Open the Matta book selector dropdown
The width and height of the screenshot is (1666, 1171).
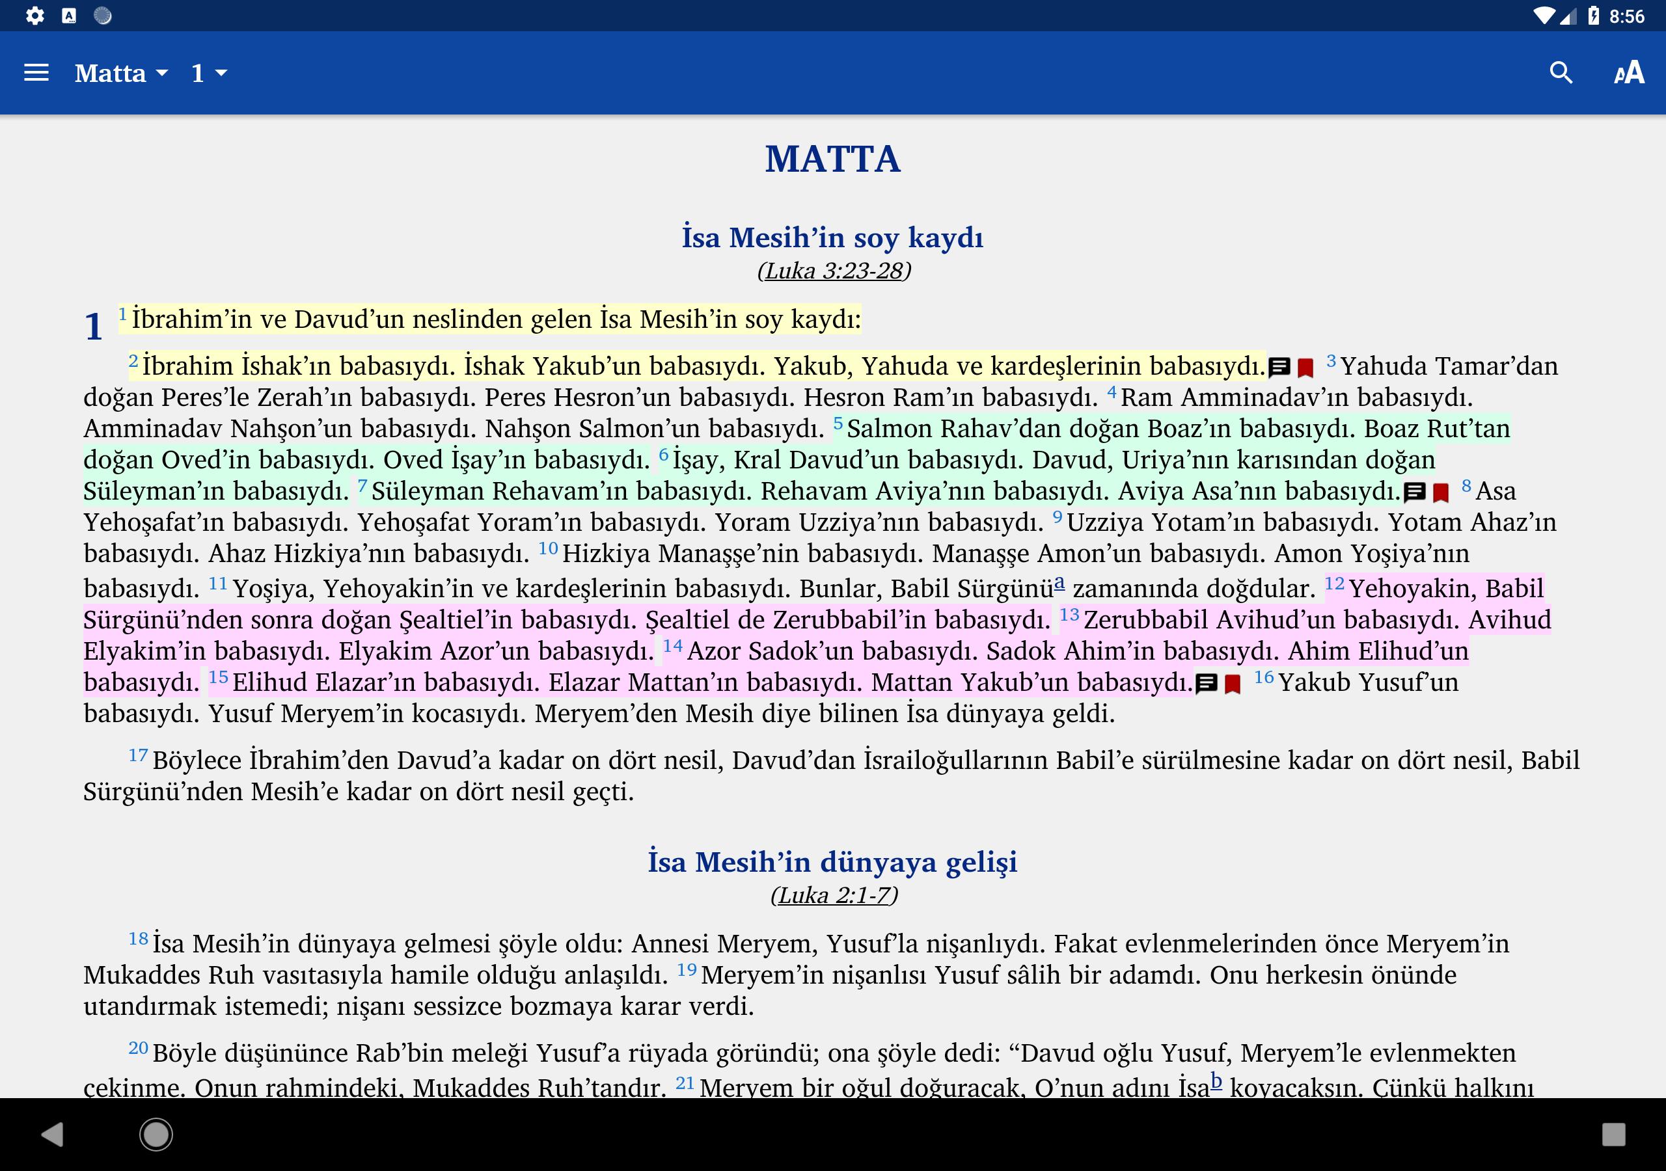(121, 74)
